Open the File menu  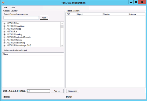[x=6, y=7]
